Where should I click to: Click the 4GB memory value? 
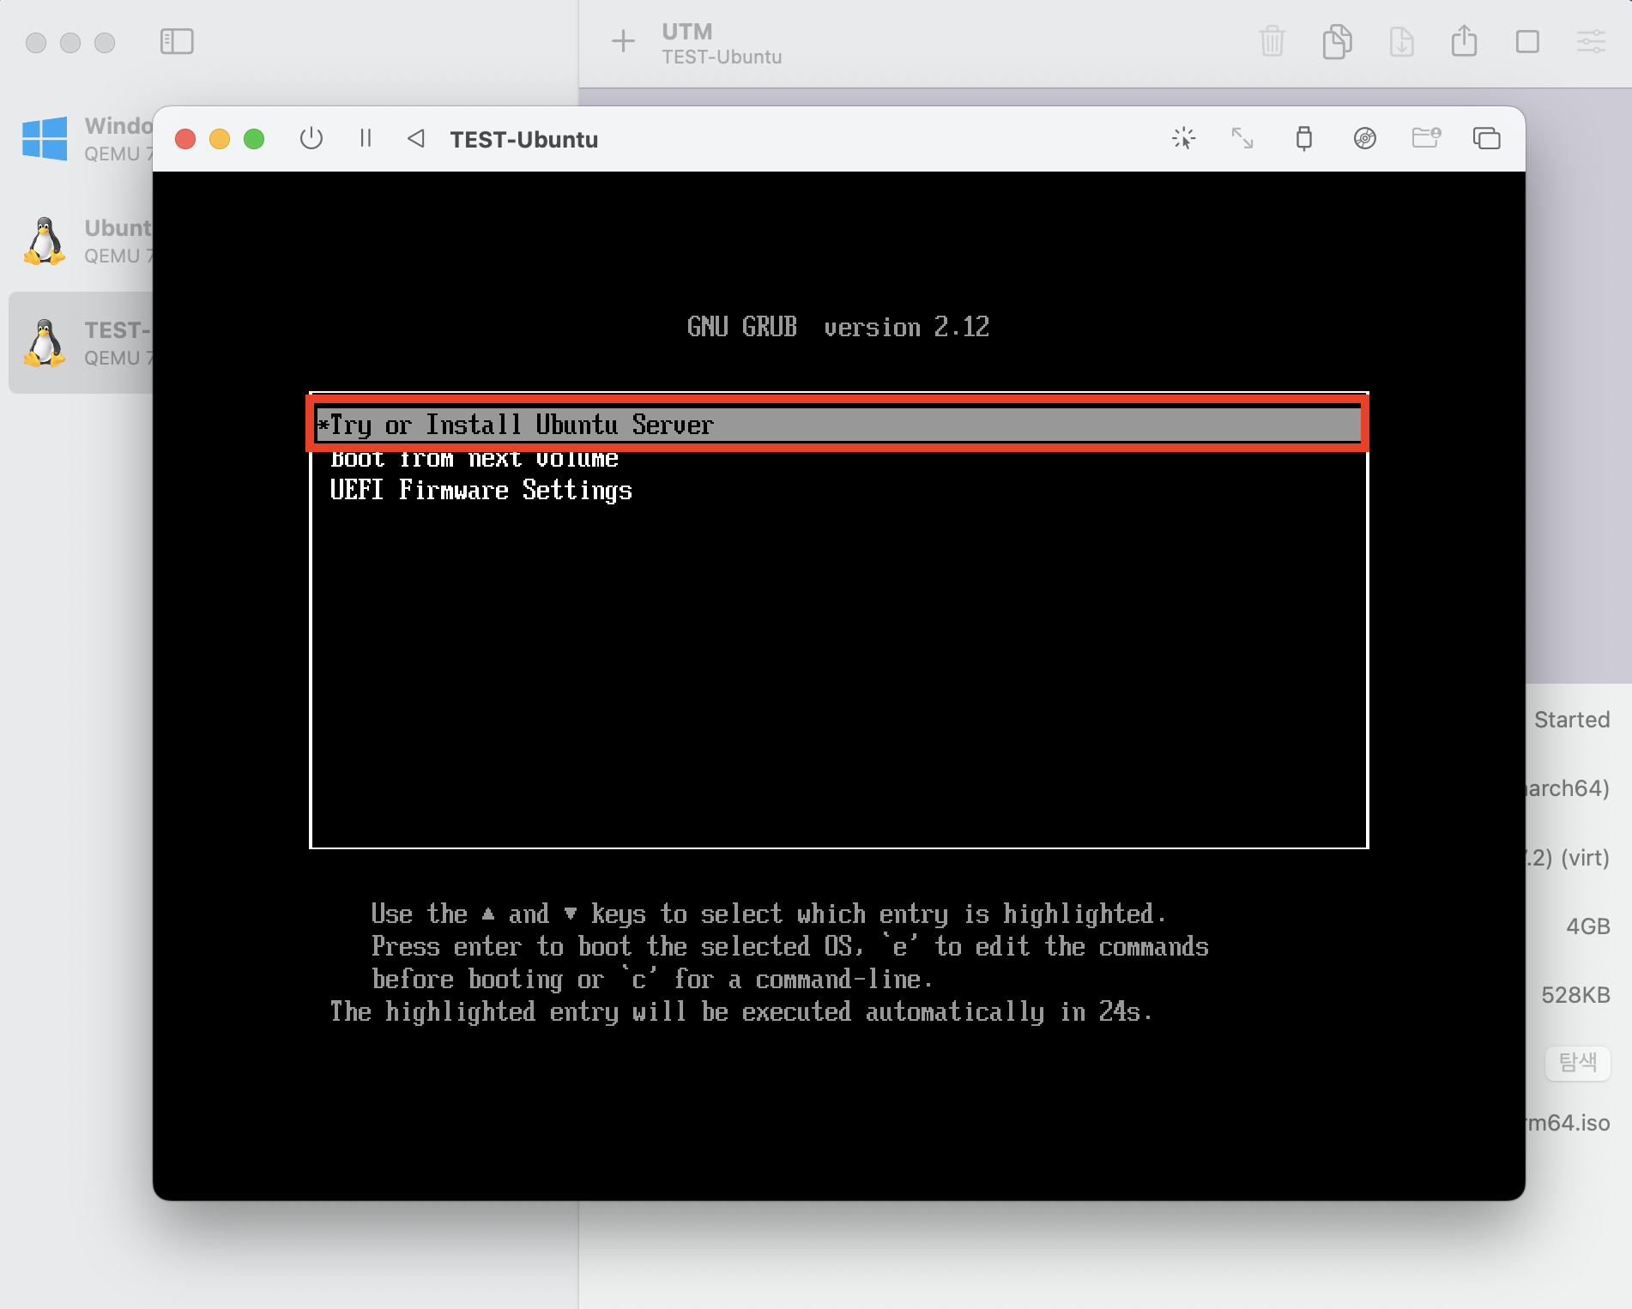pyautogui.click(x=1587, y=926)
